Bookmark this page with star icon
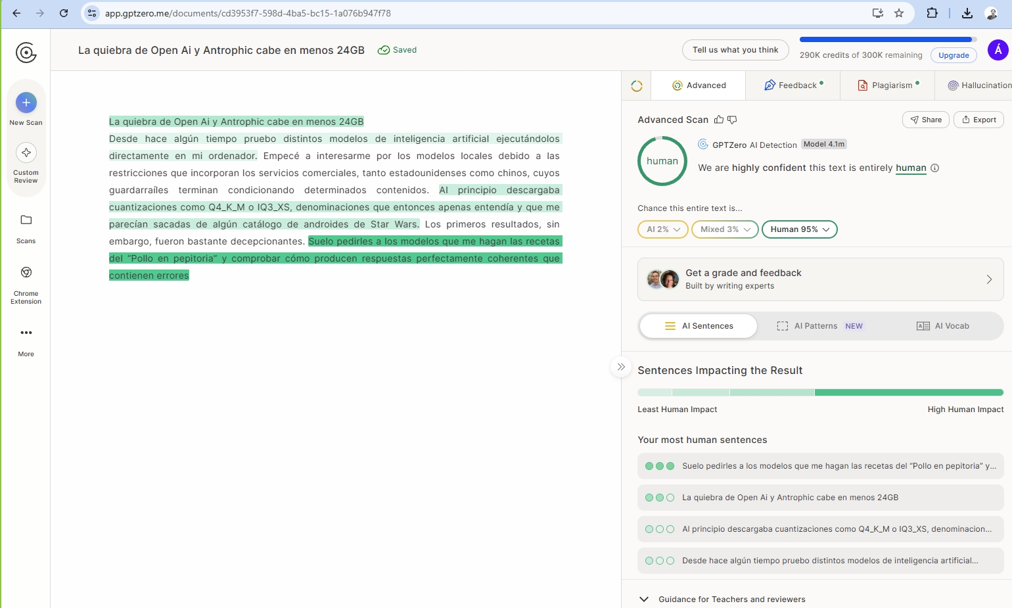 coord(899,13)
